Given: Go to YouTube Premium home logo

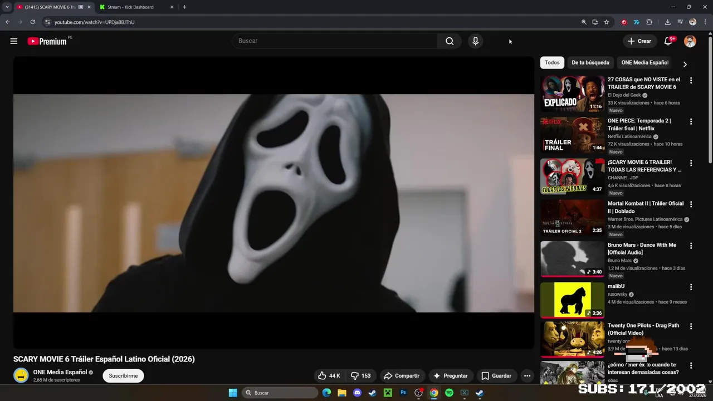Looking at the screenshot, I should (47, 41).
